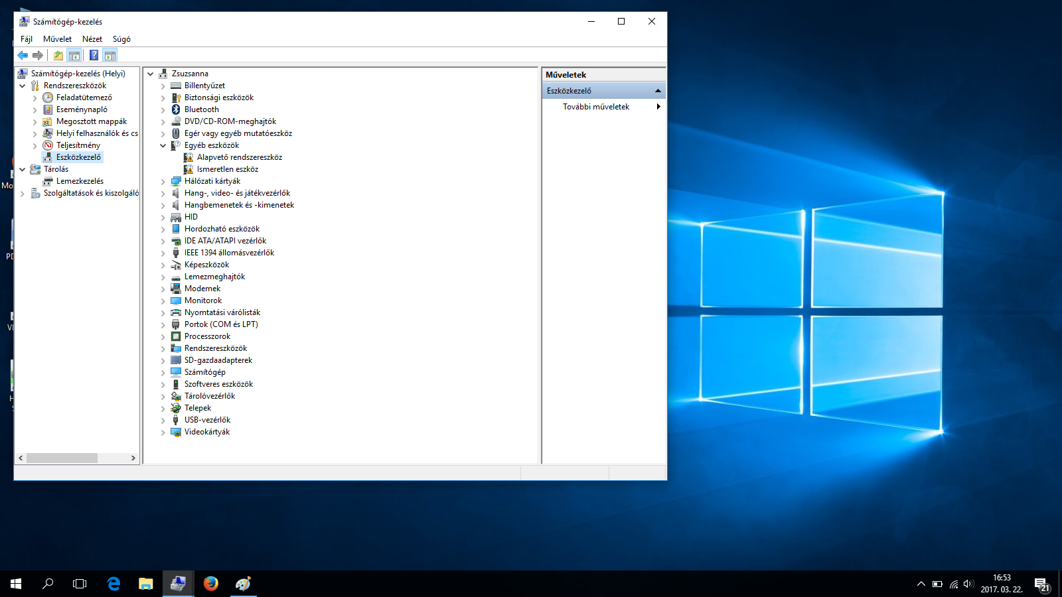Click the Back arrow toolbar icon

(23, 56)
